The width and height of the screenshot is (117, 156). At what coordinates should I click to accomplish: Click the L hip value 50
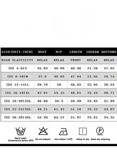point(59,84)
